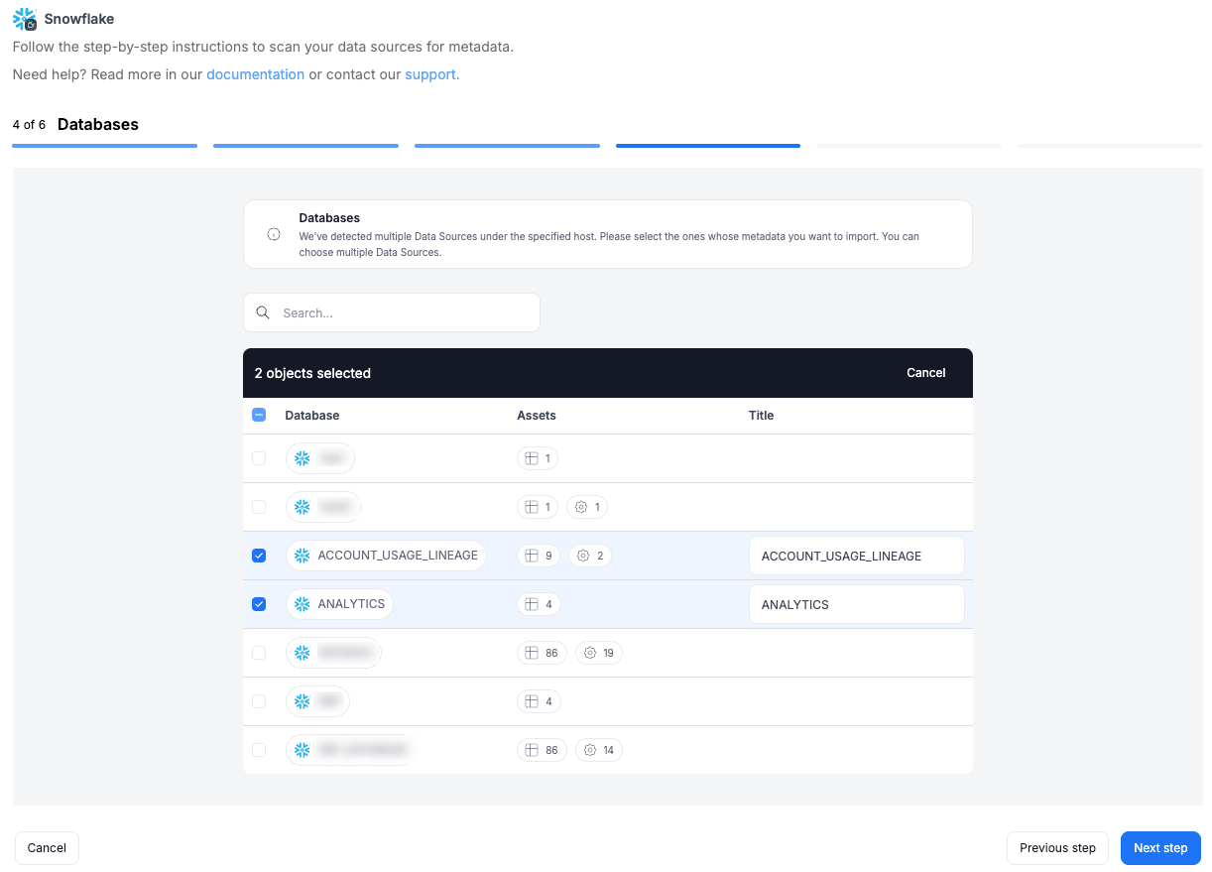Click the snowflake icon next to ACCOUNT_USAGE_LINEAGE
Image resolution: width=1212 pixels, height=872 pixels.
pyautogui.click(x=303, y=556)
